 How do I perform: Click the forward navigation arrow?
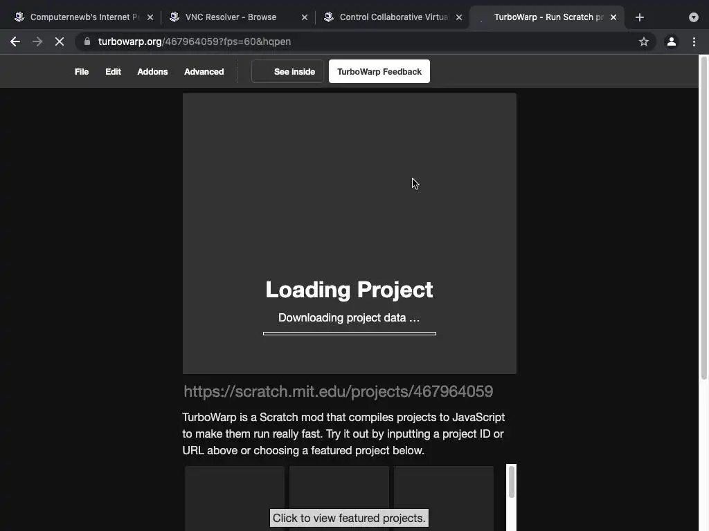click(x=37, y=41)
